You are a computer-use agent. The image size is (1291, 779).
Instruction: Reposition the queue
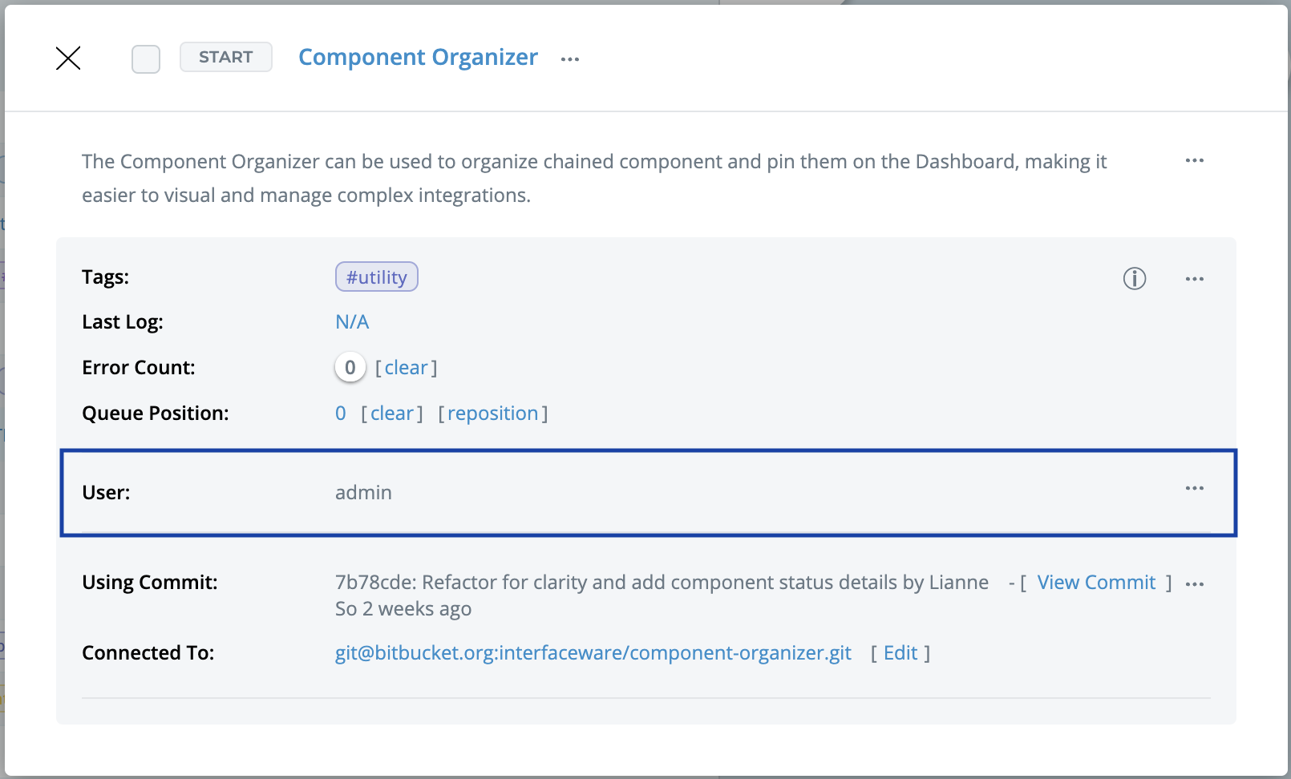point(492,414)
